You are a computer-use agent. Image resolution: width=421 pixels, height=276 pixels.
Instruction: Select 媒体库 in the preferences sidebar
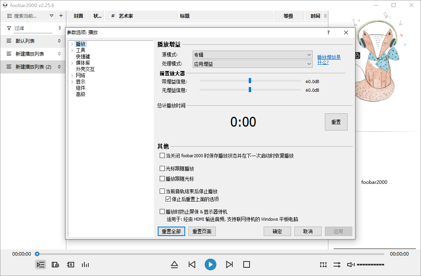point(84,62)
